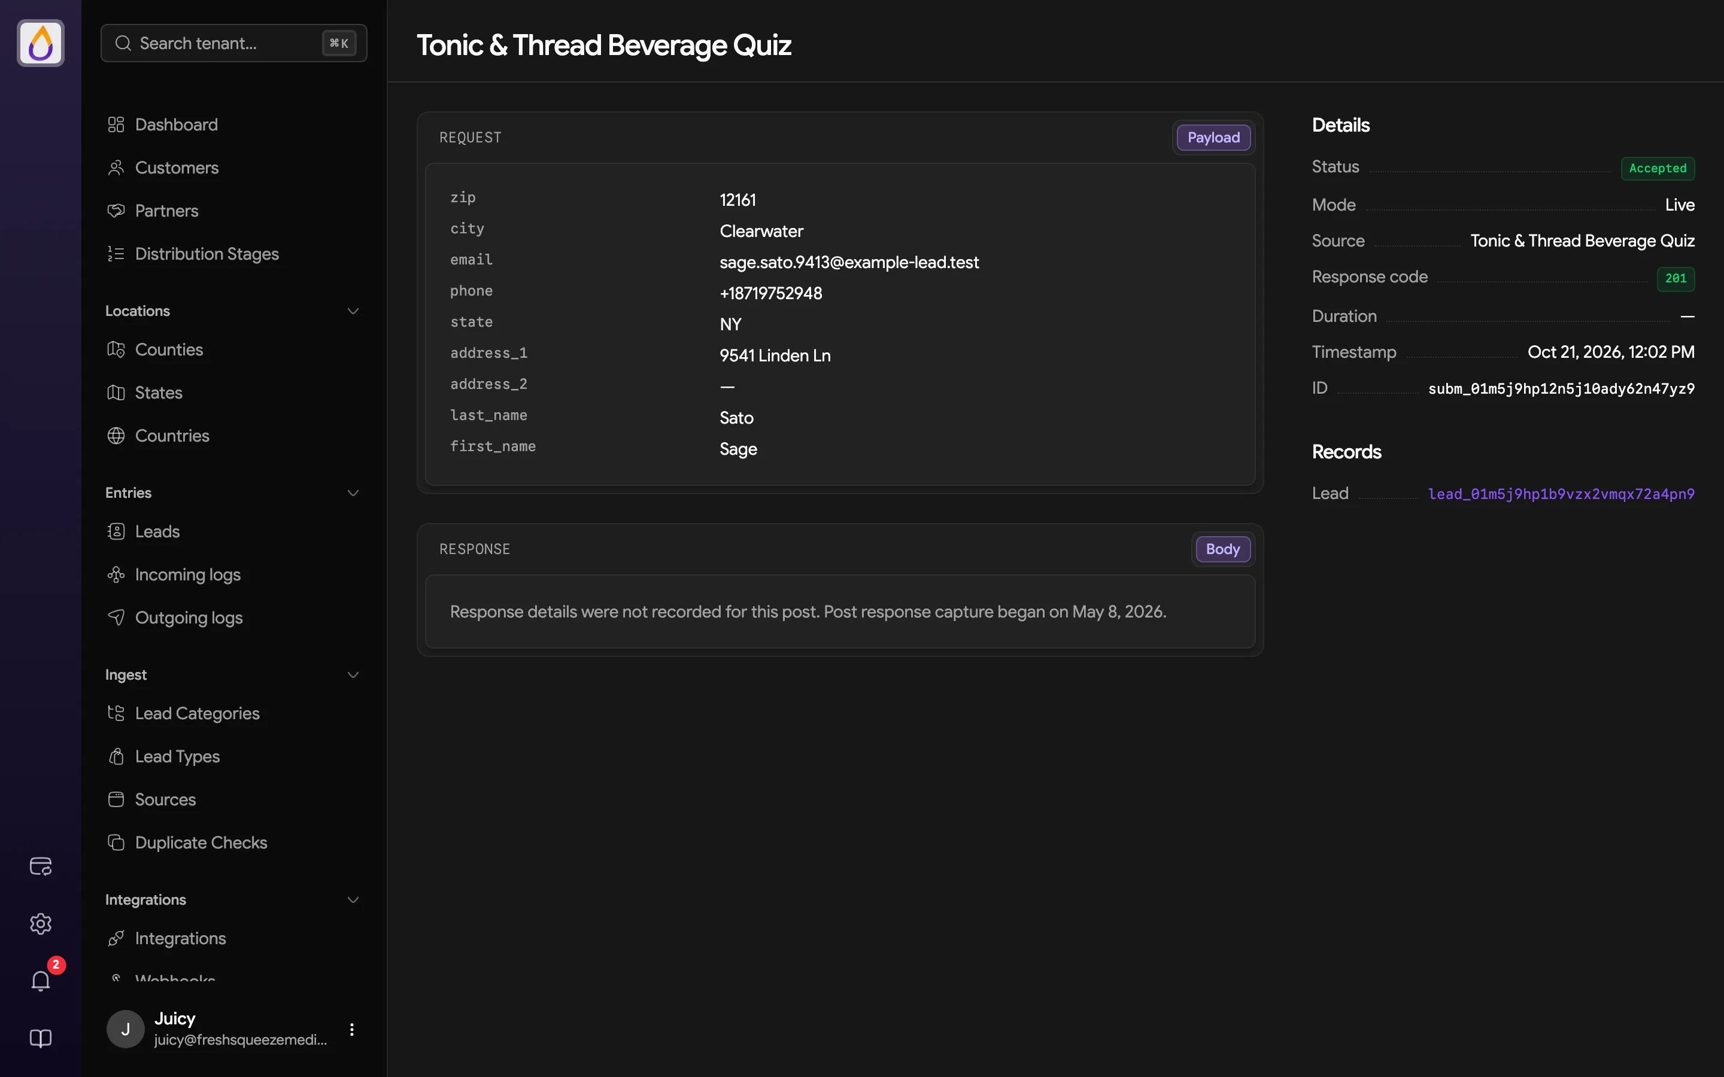Screen dimensions: 1724x1077
Task: Open notifications bell with 2 badge
Action: (41, 981)
